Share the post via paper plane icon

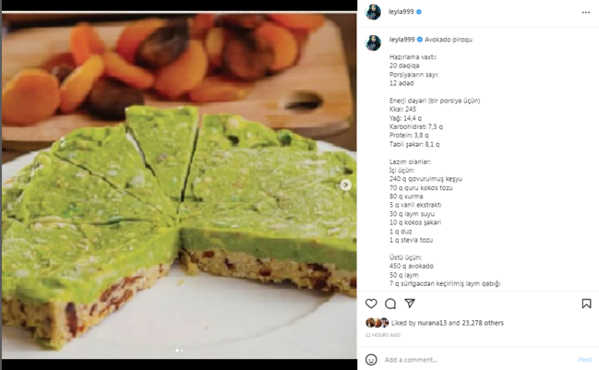tap(410, 304)
